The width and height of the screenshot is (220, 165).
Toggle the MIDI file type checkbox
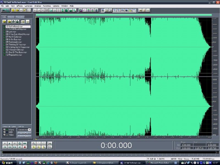point(4,132)
